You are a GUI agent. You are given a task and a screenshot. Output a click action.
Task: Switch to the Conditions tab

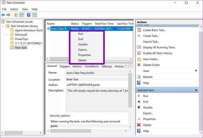tap(92, 66)
